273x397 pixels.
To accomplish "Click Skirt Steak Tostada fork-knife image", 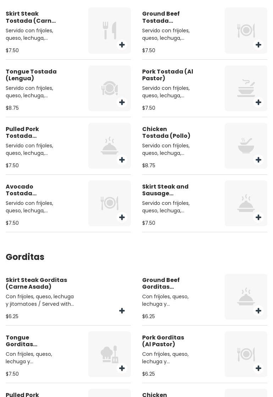I will (109, 31).
